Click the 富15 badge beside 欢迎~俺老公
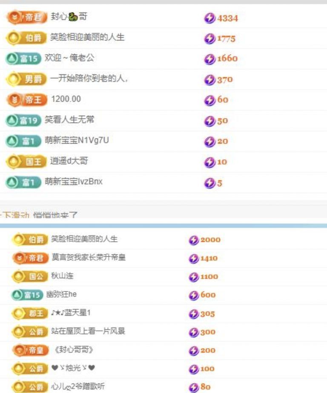Screen dimensions: 327x393 click(x=23, y=59)
